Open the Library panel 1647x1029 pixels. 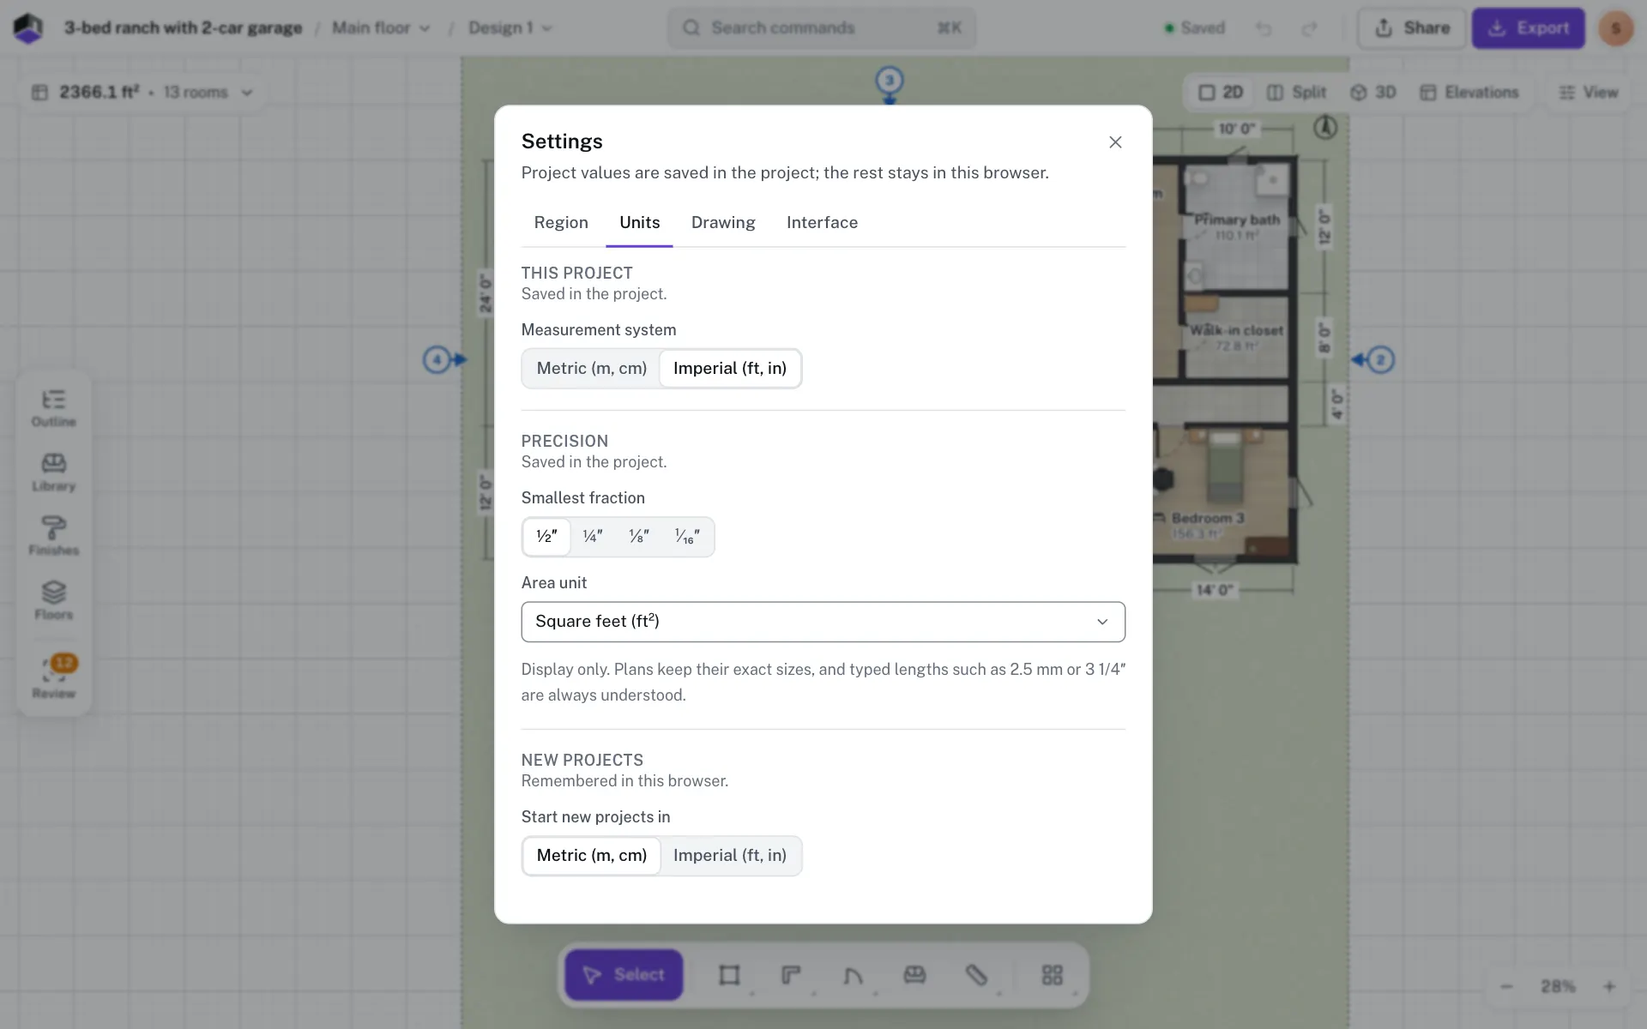click(54, 473)
